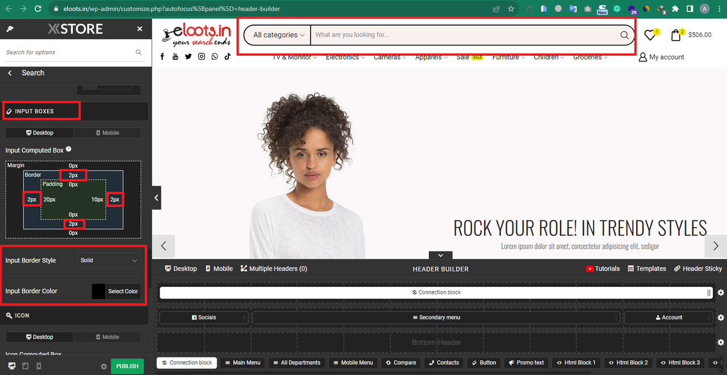Open settings gear for middle header row
This screenshot has height=375, width=727.
click(721, 318)
